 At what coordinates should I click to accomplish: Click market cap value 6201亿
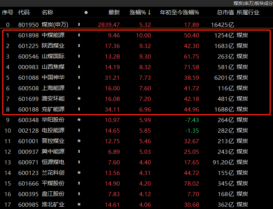224,78
